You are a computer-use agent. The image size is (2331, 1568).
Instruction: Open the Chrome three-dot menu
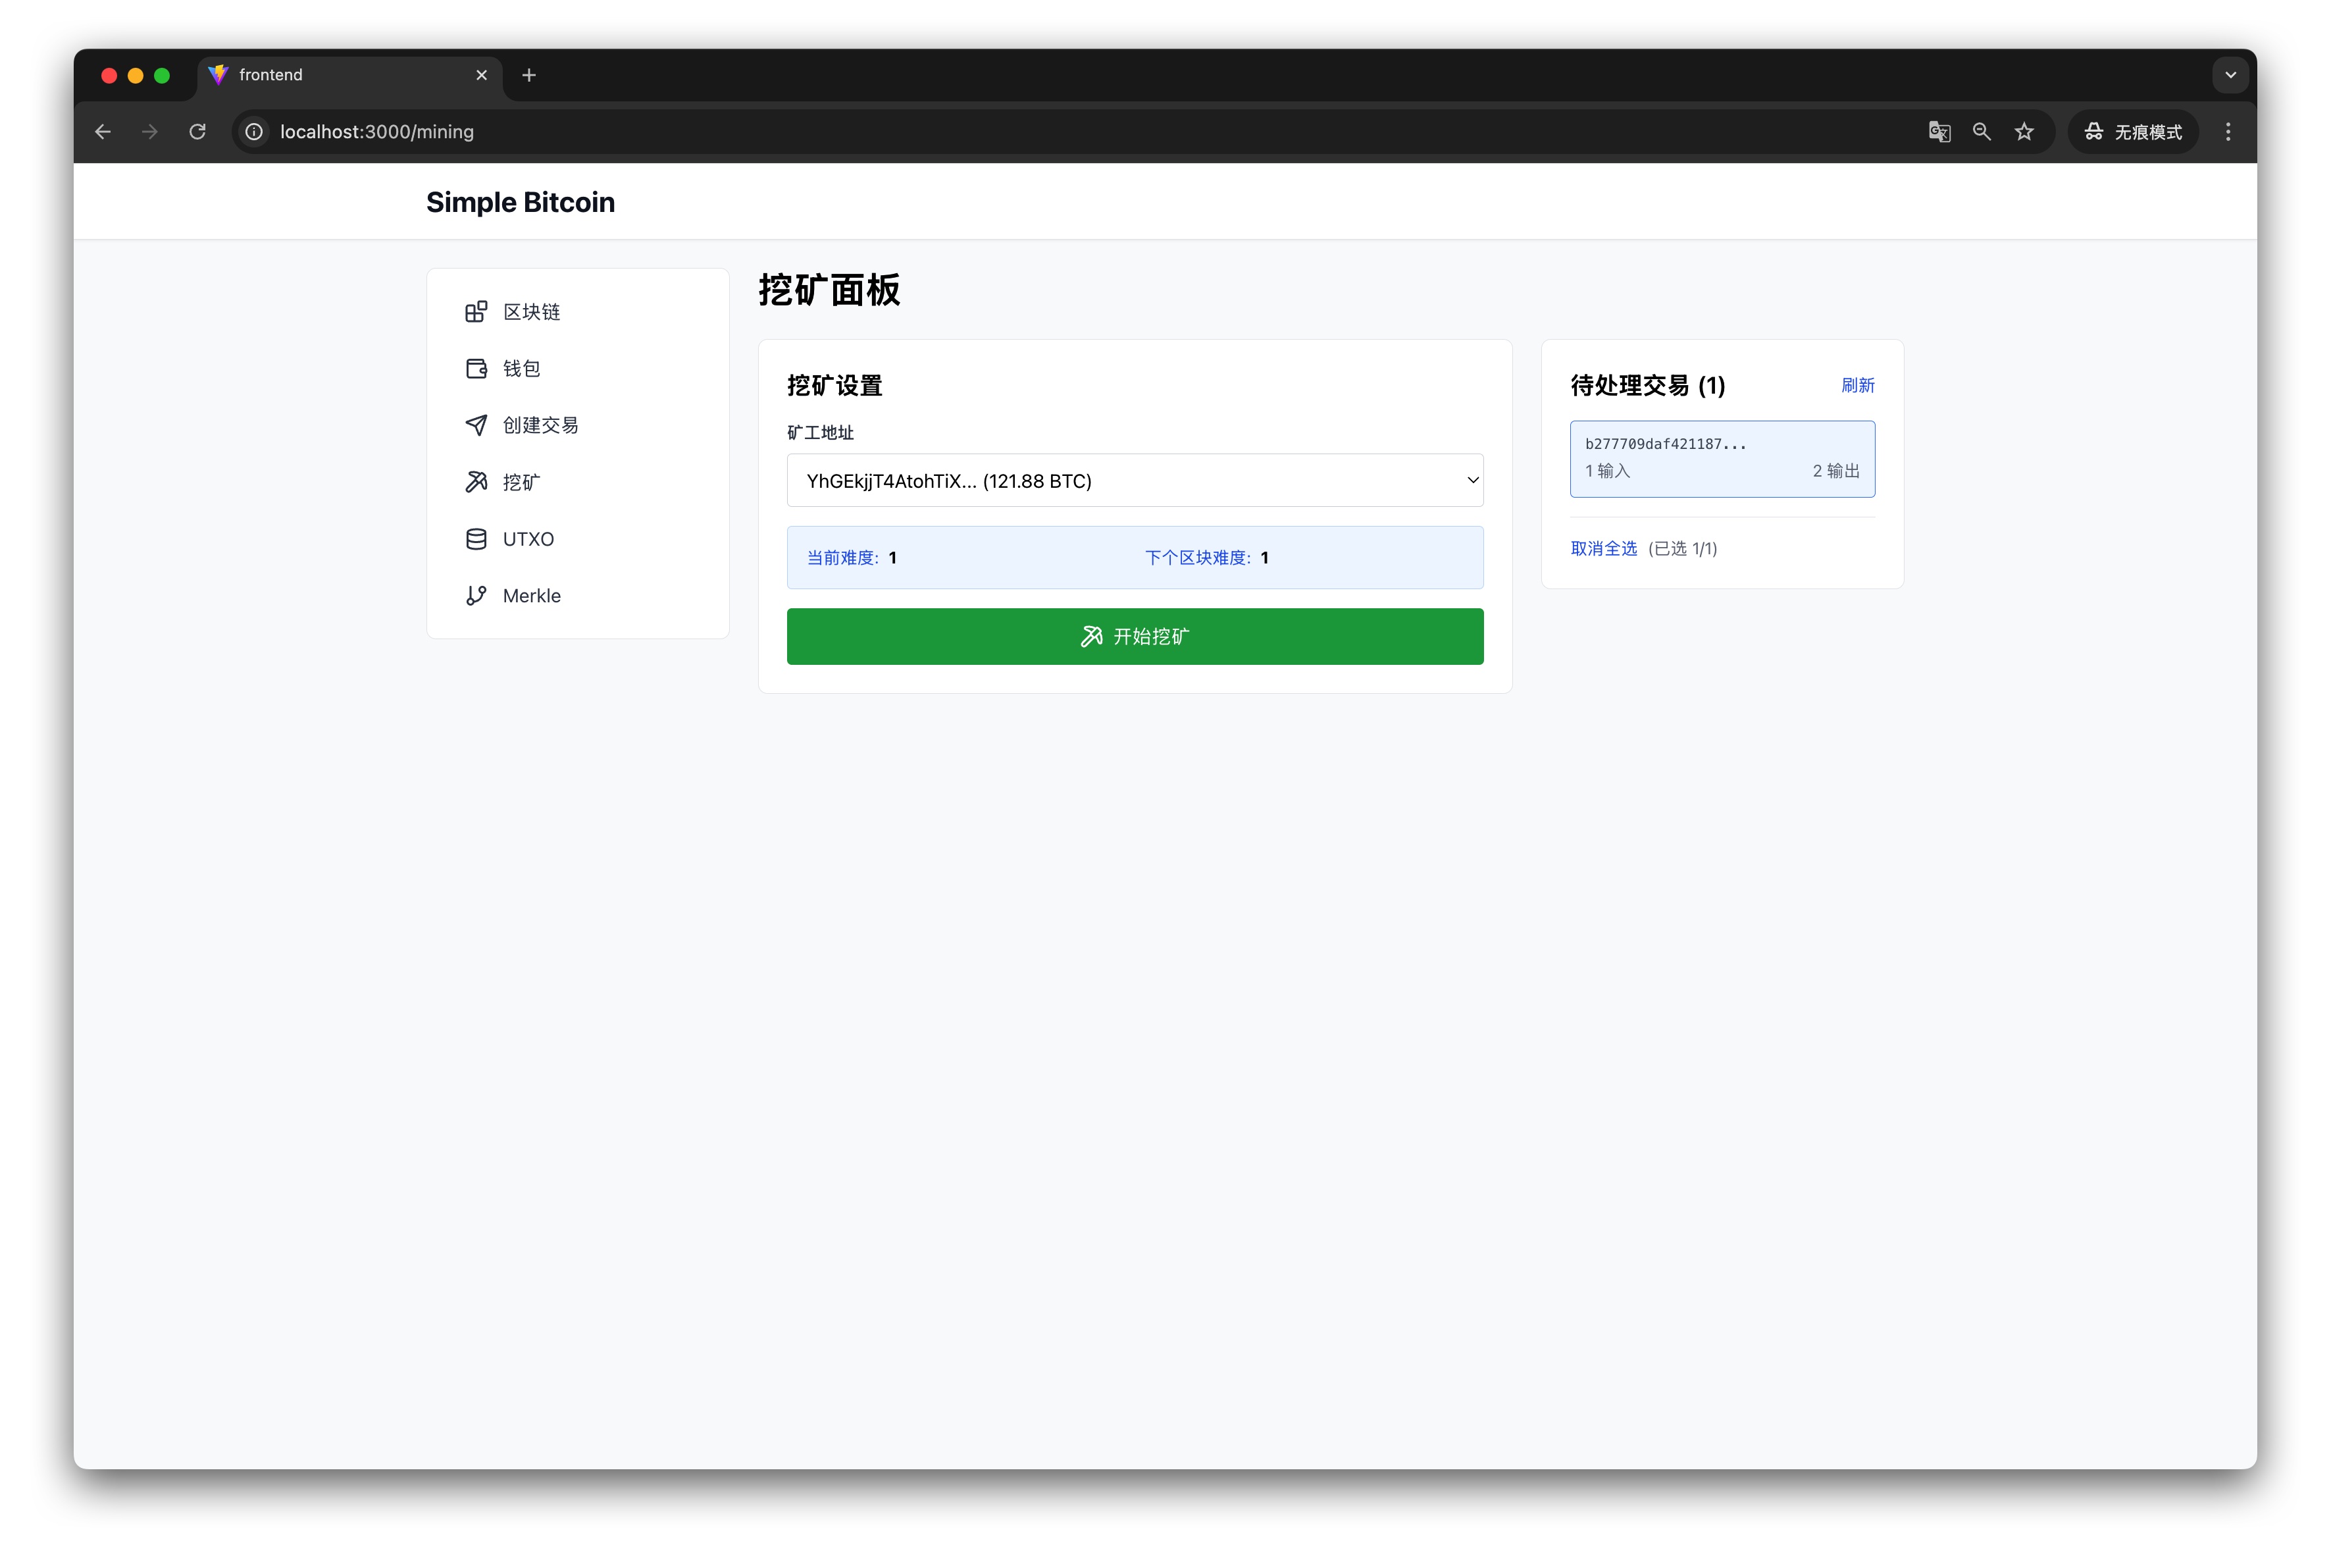2227,132
